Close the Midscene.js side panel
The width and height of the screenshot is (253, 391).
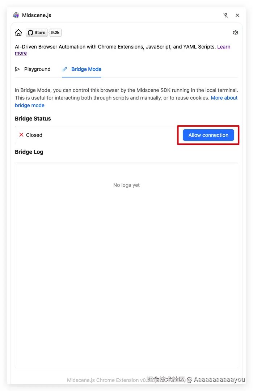237,15
